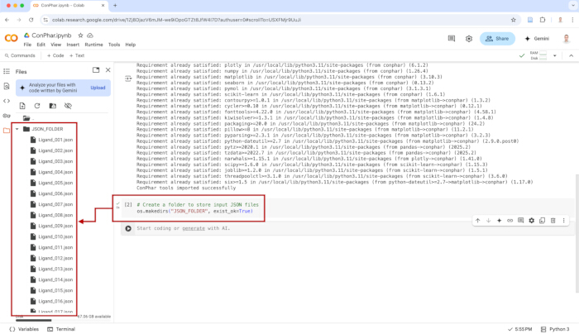
Task: Check the cloud save status icon
Action: [90, 36]
